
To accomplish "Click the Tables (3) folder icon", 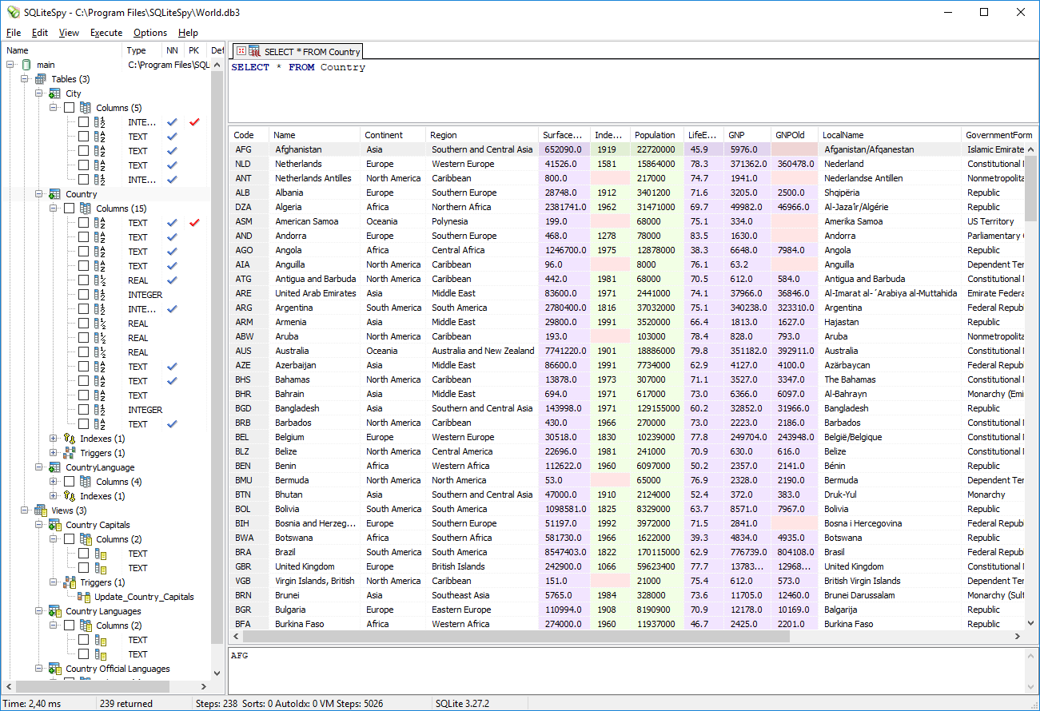I will pyautogui.click(x=41, y=79).
